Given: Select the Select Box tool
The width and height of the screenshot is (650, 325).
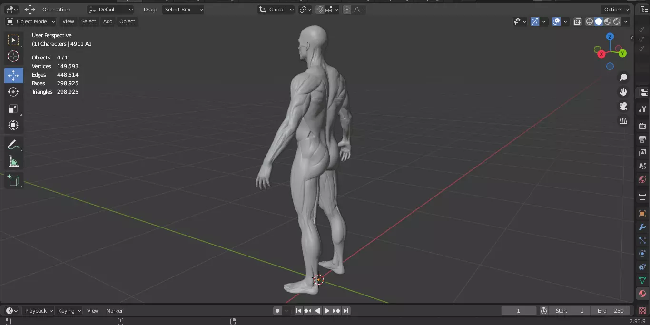Looking at the screenshot, I should point(13,40).
